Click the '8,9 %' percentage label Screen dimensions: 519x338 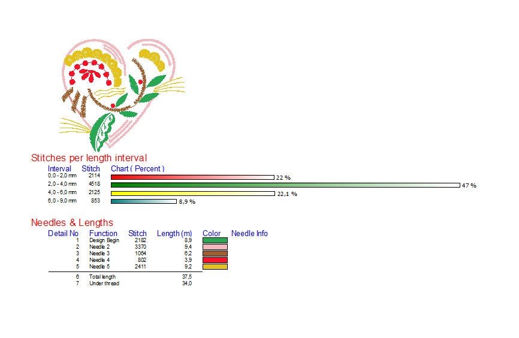(x=187, y=201)
